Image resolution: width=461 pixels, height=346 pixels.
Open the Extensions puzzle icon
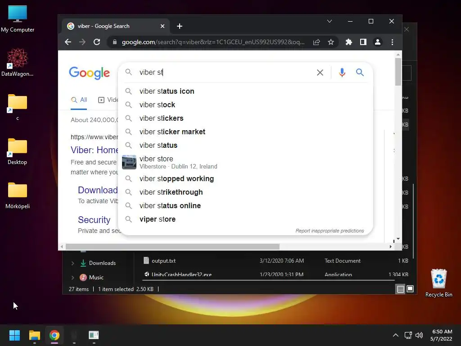[x=349, y=42]
